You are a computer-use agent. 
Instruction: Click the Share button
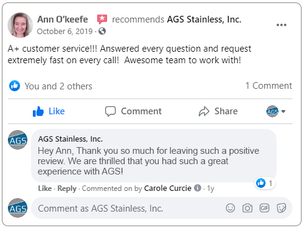tap(218, 111)
